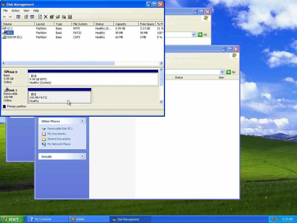
Task: Sort by the File System column header
Action: pos(83,24)
